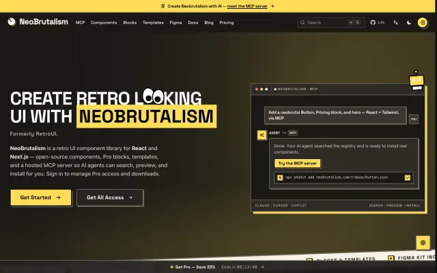Click the NeoBrutalism logo icon

click(12, 22)
